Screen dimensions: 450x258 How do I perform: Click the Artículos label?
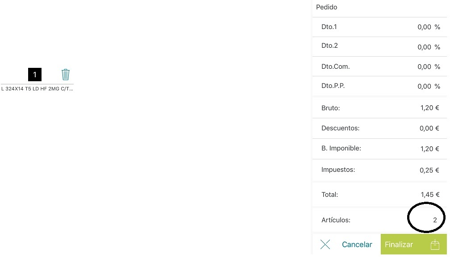[x=336, y=220]
